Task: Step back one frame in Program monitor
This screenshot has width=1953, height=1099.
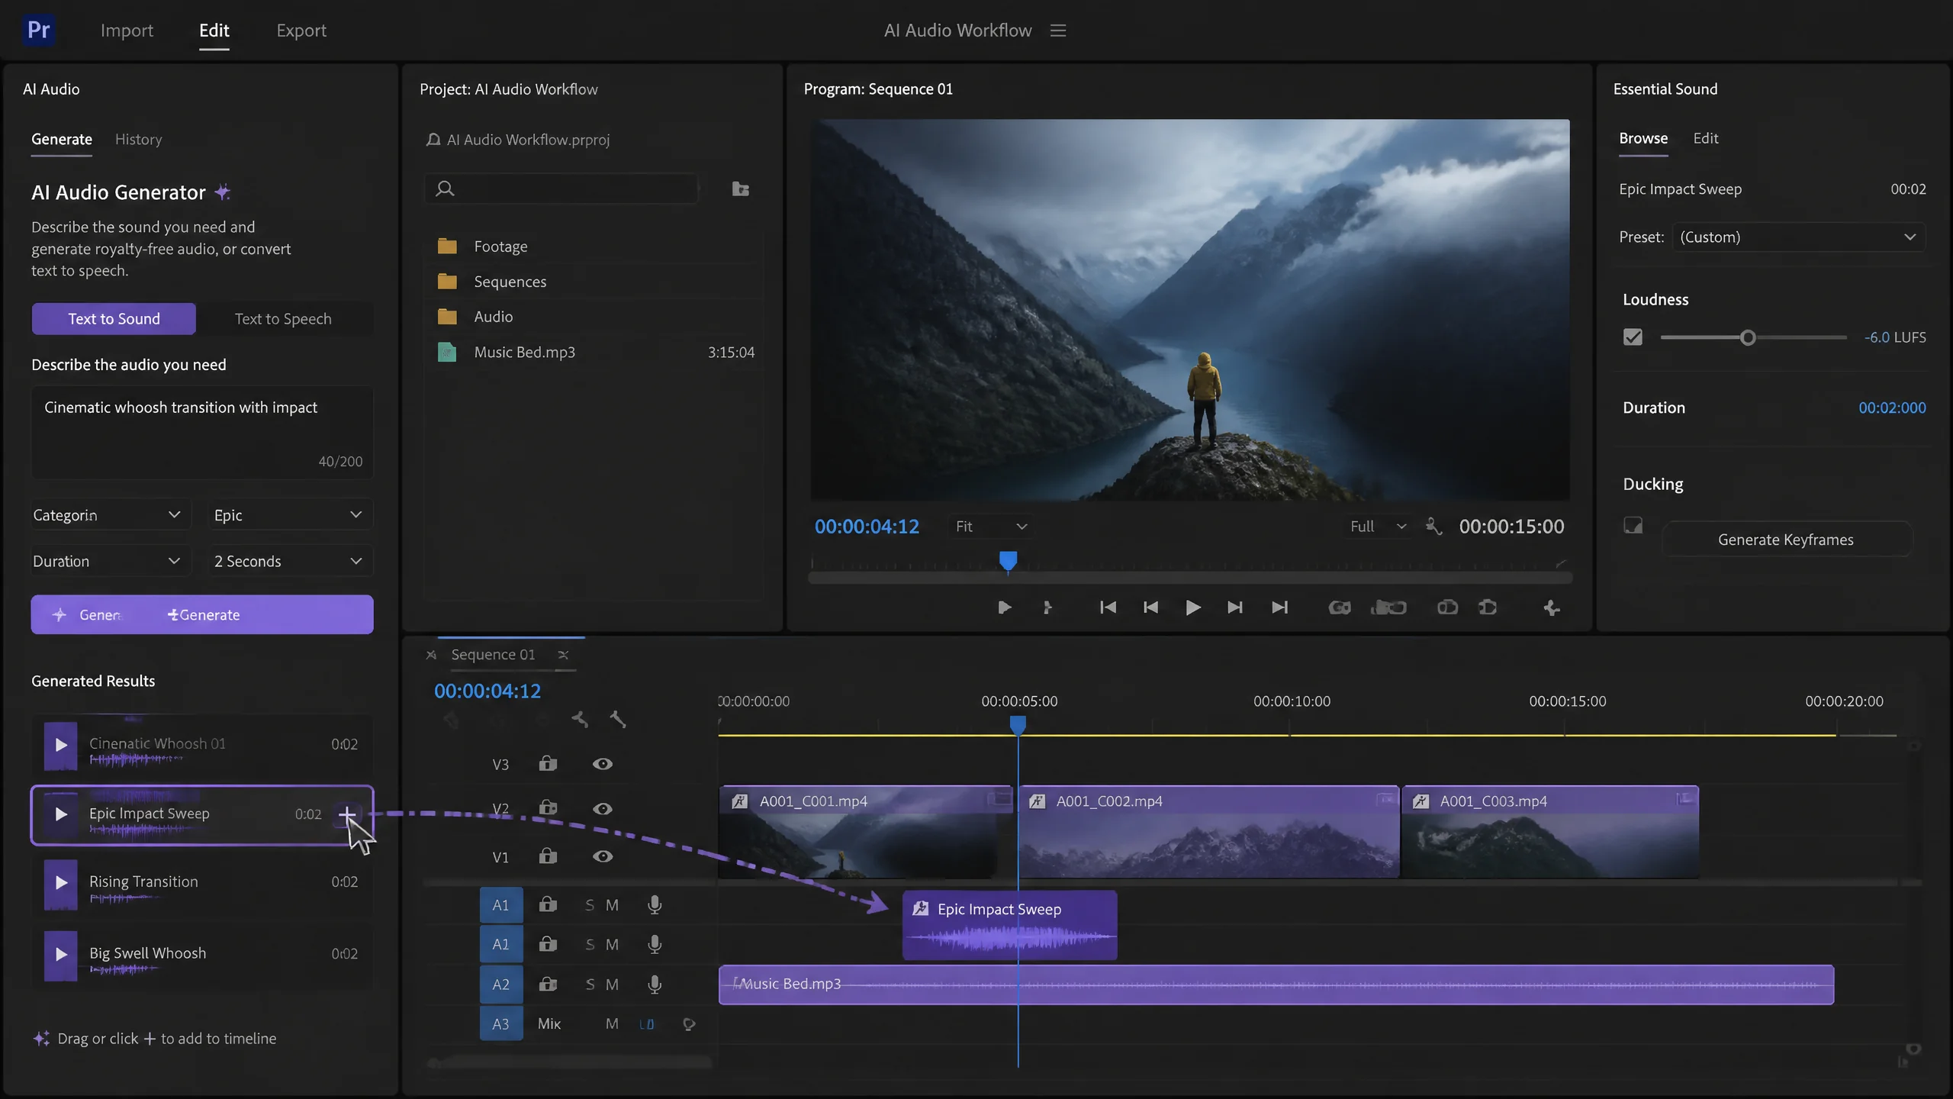Action: [1150, 608]
